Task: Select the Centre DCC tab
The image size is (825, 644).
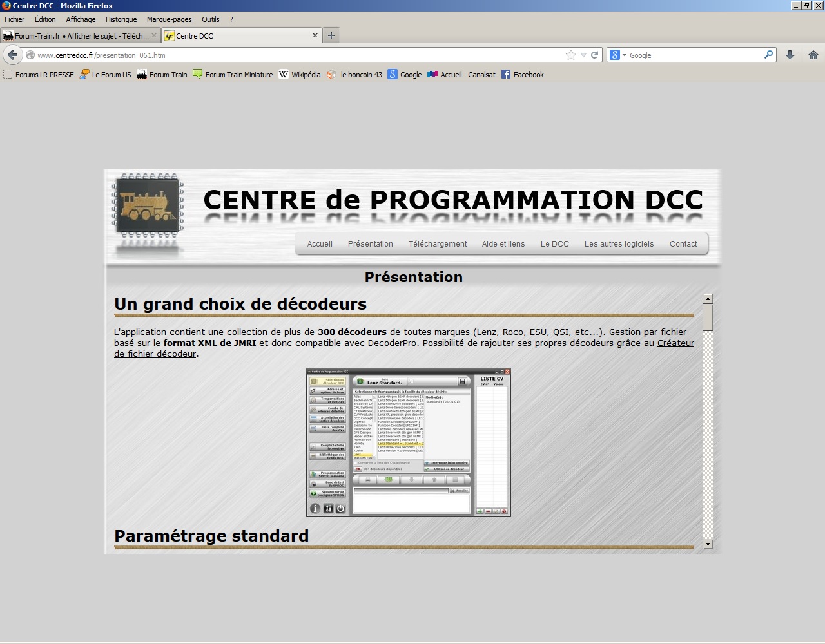Action: pos(242,36)
